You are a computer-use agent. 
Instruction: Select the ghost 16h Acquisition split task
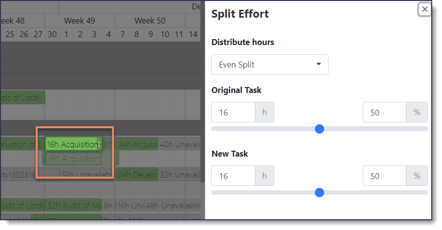[x=73, y=159]
